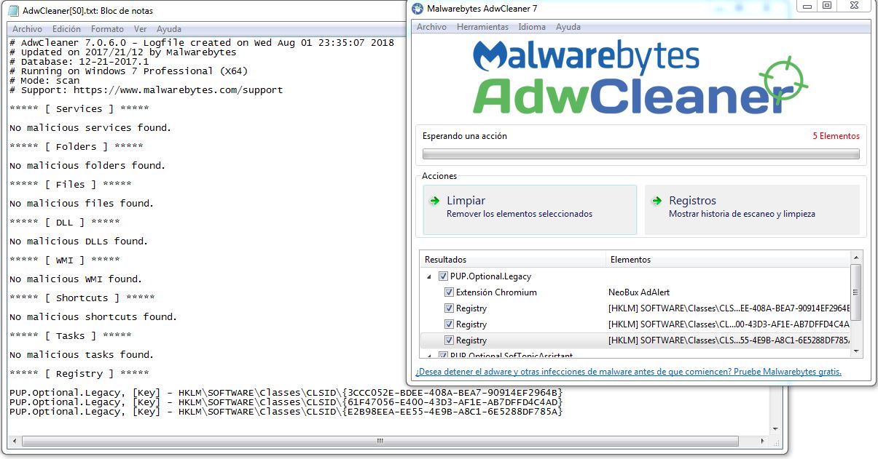Open the Edición menu in Notepad

click(x=66, y=29)
